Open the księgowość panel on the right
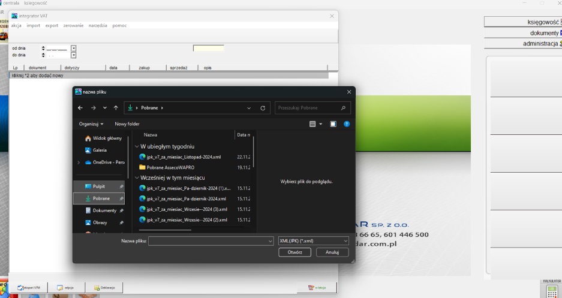562x298 pixels. click(x=523, y=22)
